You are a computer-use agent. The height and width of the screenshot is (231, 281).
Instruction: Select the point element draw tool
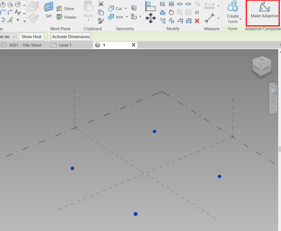pyautogui.click(x=18, y=20)
